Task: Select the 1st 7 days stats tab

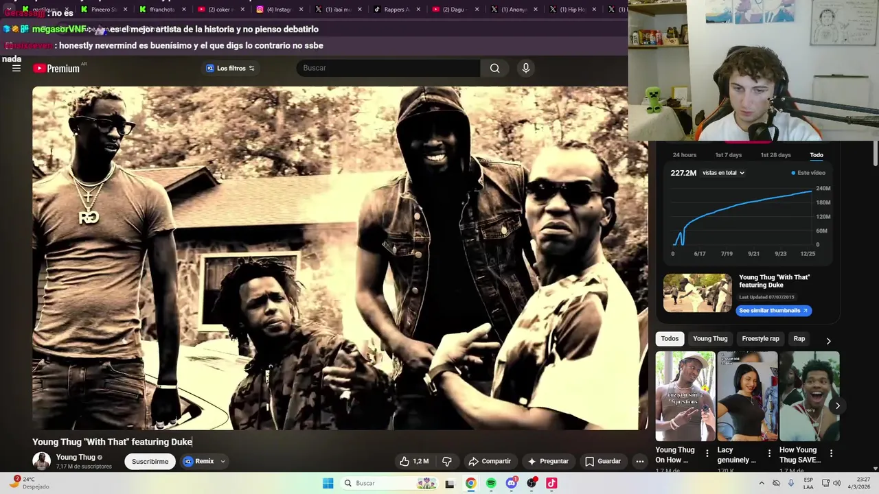Action: (729, 155)
